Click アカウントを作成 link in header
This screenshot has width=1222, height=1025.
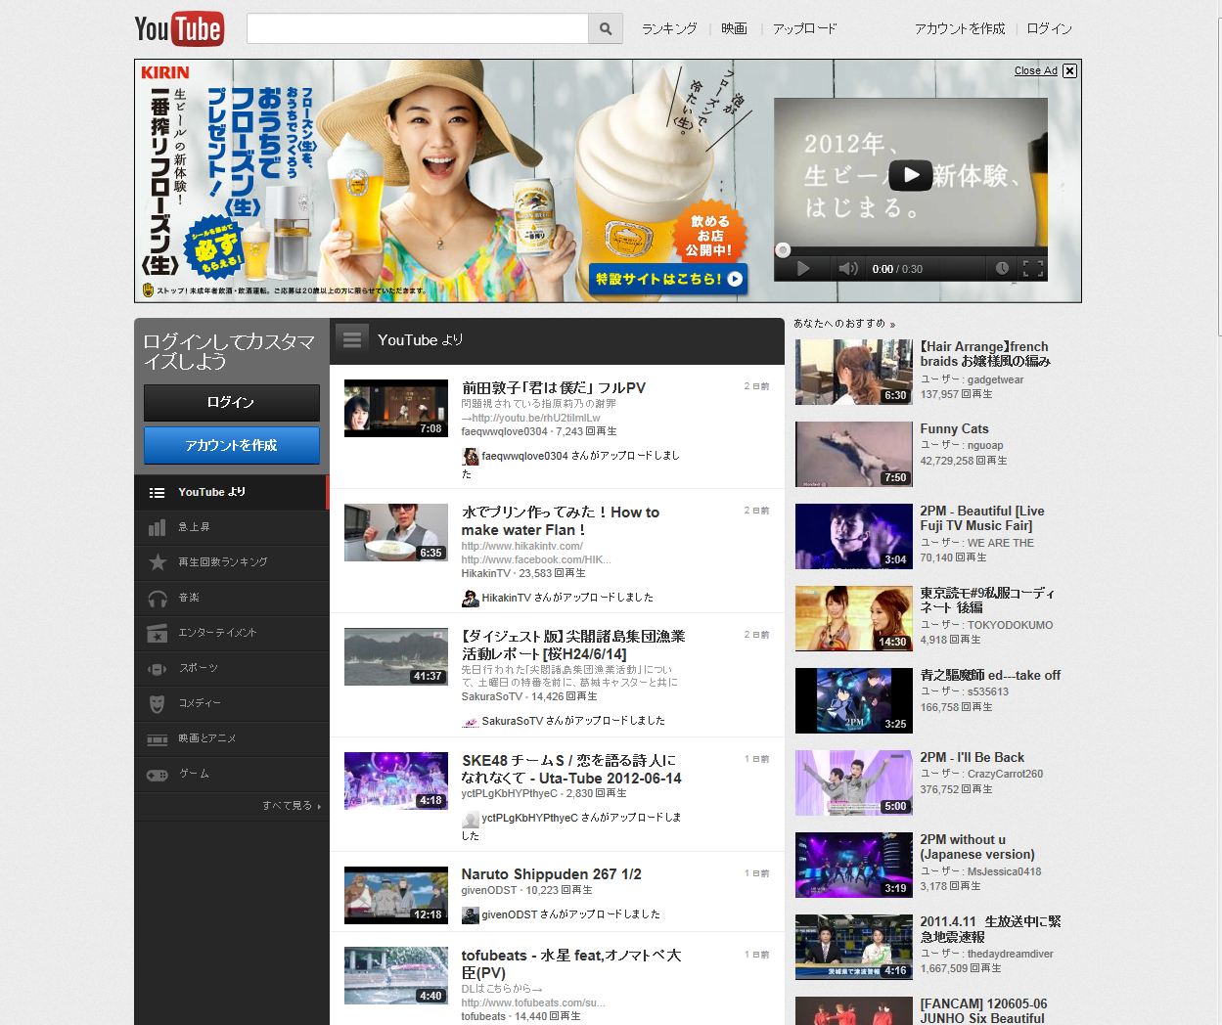(x=960, y=28)
